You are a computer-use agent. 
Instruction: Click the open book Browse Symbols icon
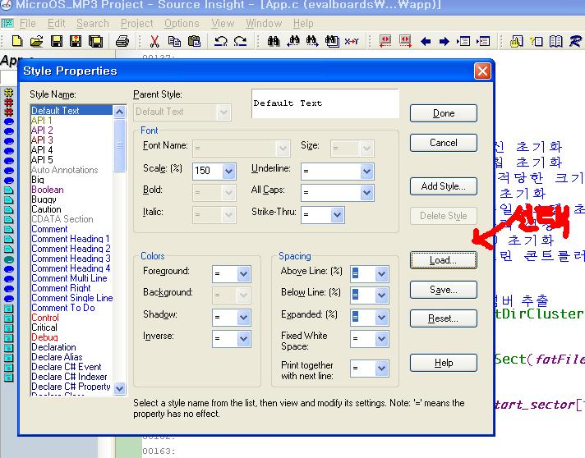[x=556, y=41]
